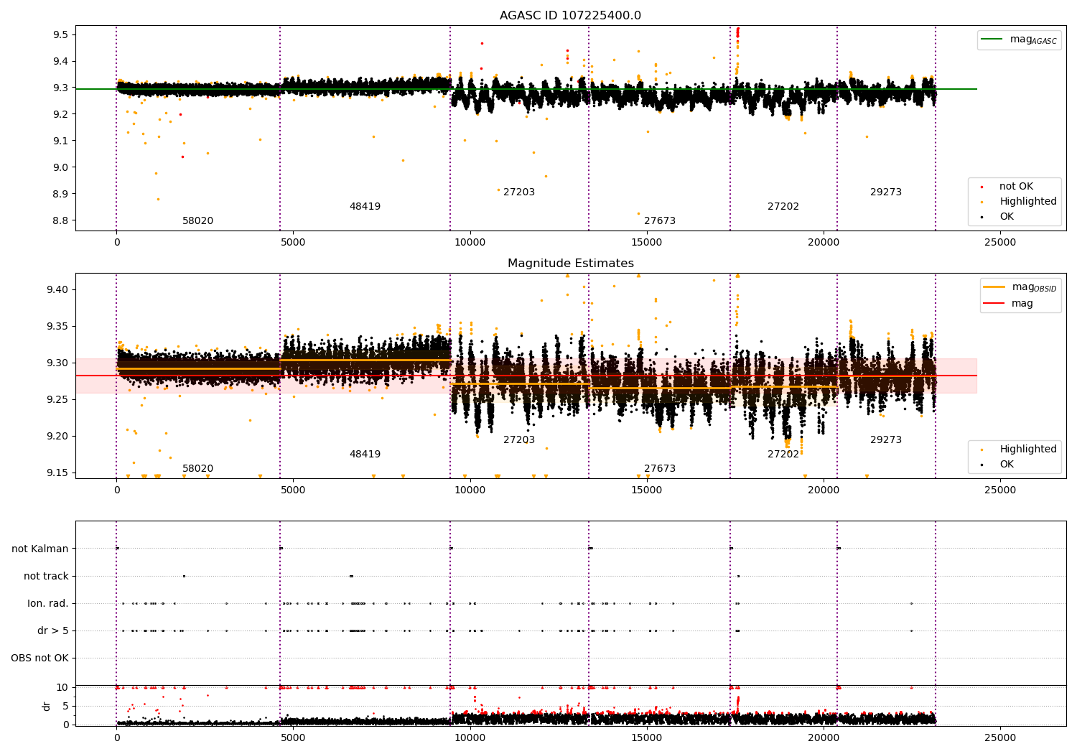The height and width of the screenshot is (754, 1077).
Task: Click the 'OBS not OK' row label
Action: 40,658
